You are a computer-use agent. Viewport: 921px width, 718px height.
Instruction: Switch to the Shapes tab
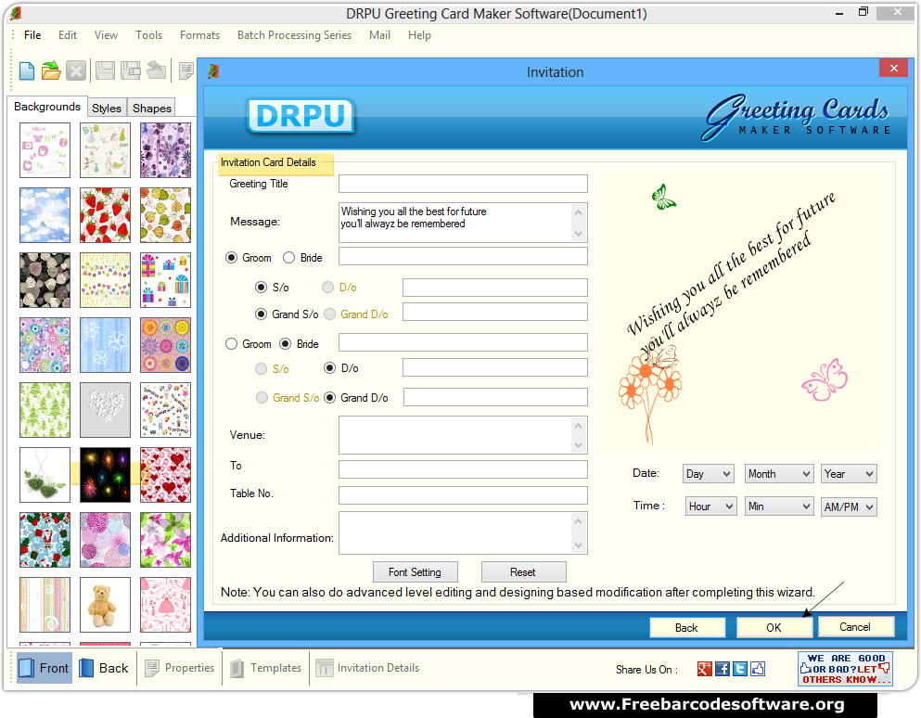[151, 109]
